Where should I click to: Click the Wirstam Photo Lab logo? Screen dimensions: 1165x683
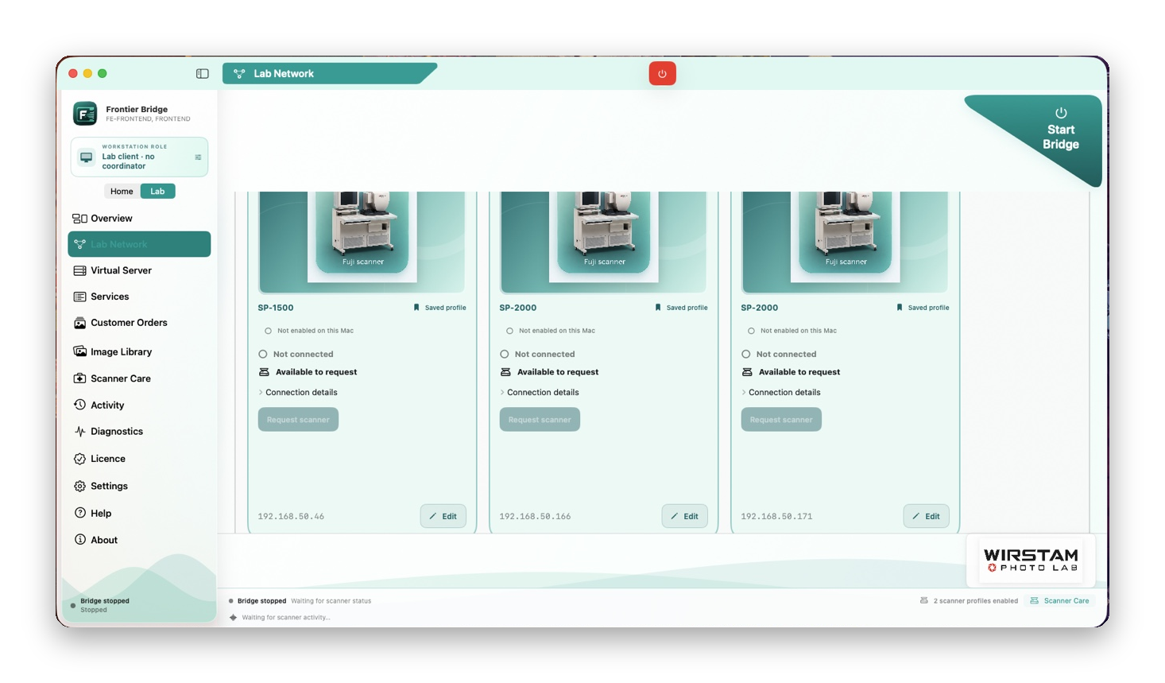(x=1031, y=560)
